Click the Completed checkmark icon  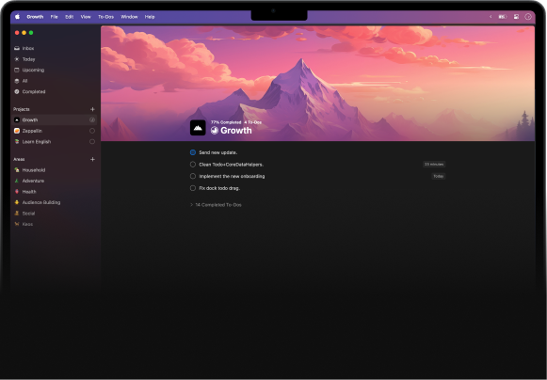17,91
